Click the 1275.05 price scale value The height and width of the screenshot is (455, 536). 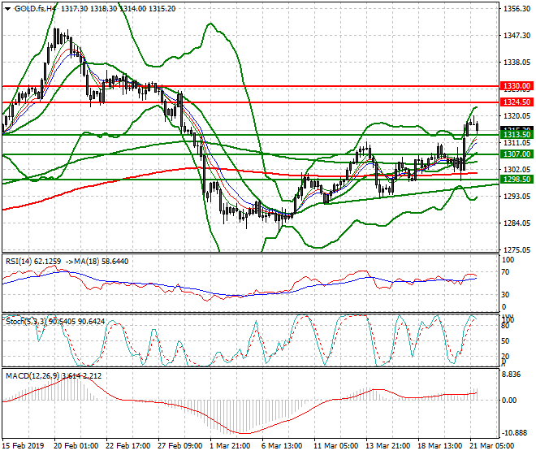(x=517, y=249)
